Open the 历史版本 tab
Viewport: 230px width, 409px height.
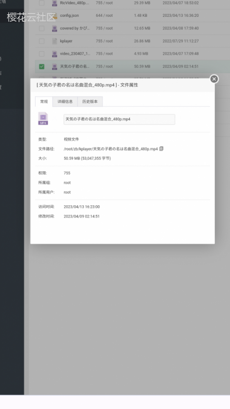(90, 101)
